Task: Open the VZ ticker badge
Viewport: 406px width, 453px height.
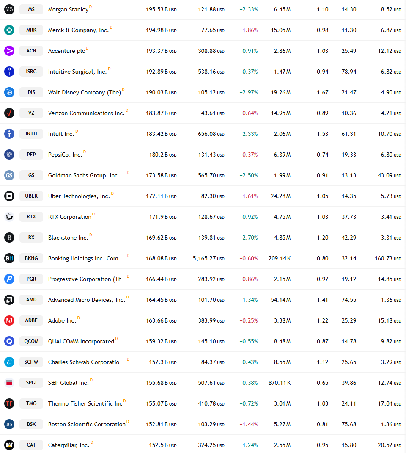Action: point(31,113)
